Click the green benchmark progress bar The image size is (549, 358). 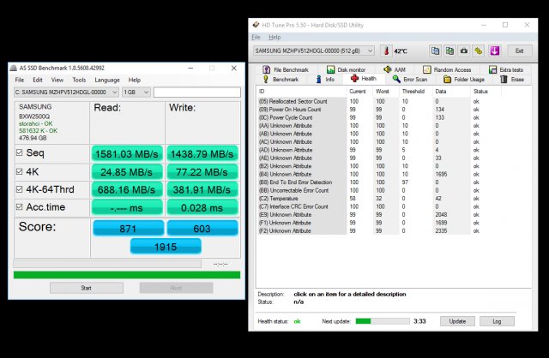127,275
